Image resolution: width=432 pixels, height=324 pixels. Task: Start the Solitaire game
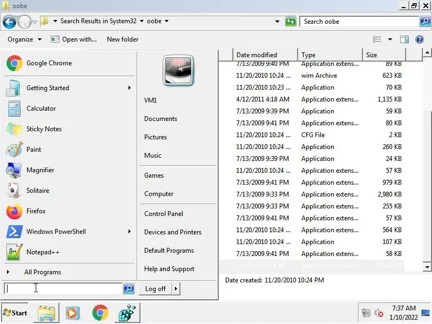click(x=70, y=191)
